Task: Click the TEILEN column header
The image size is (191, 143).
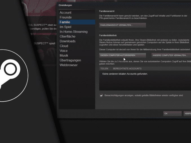Action: tap(105, 69)
